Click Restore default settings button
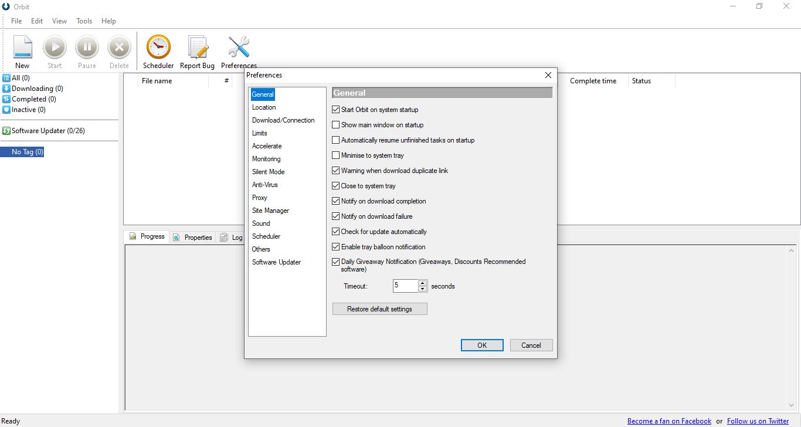801x427 pixels. pos(380,309)
